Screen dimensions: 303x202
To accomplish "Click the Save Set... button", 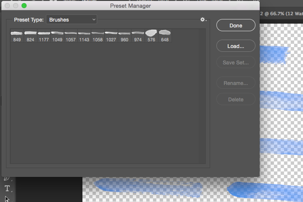I will click(x=236, y=62).
